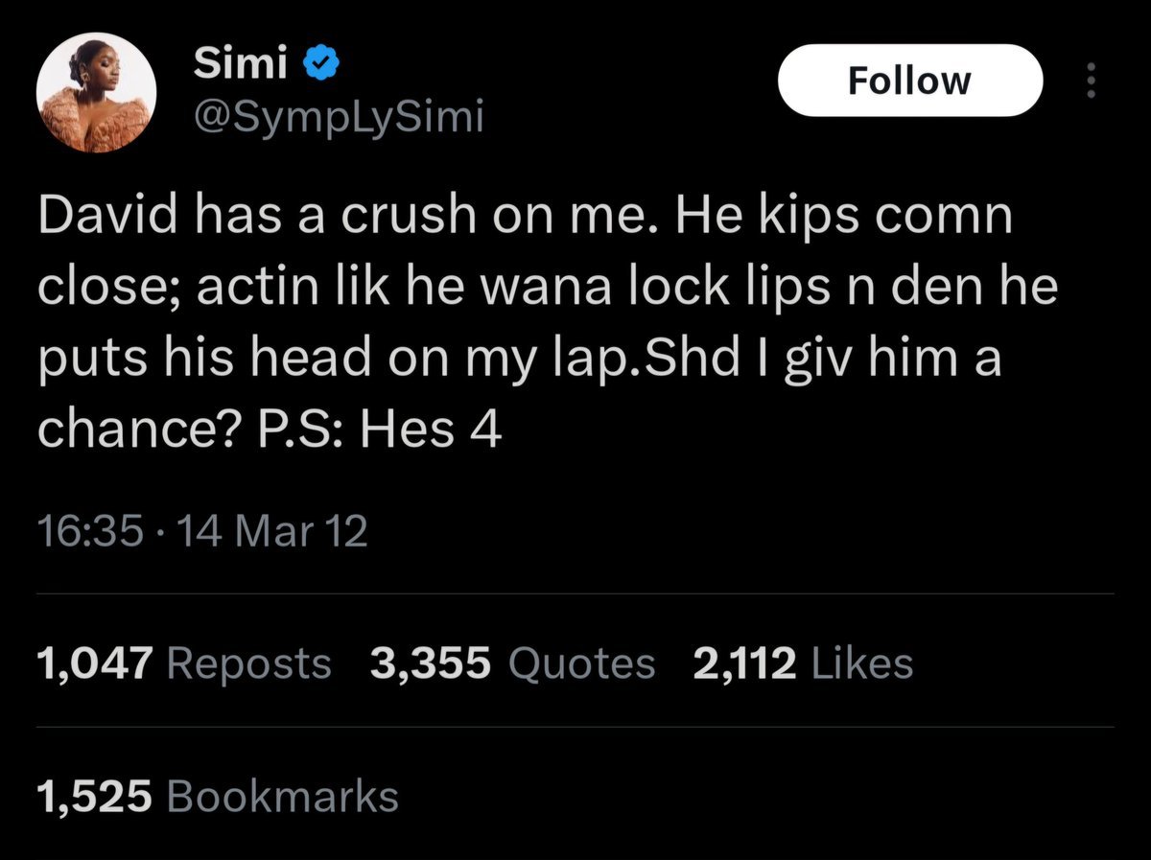Open the @SympLySimi handle link

tap(339, 119)
